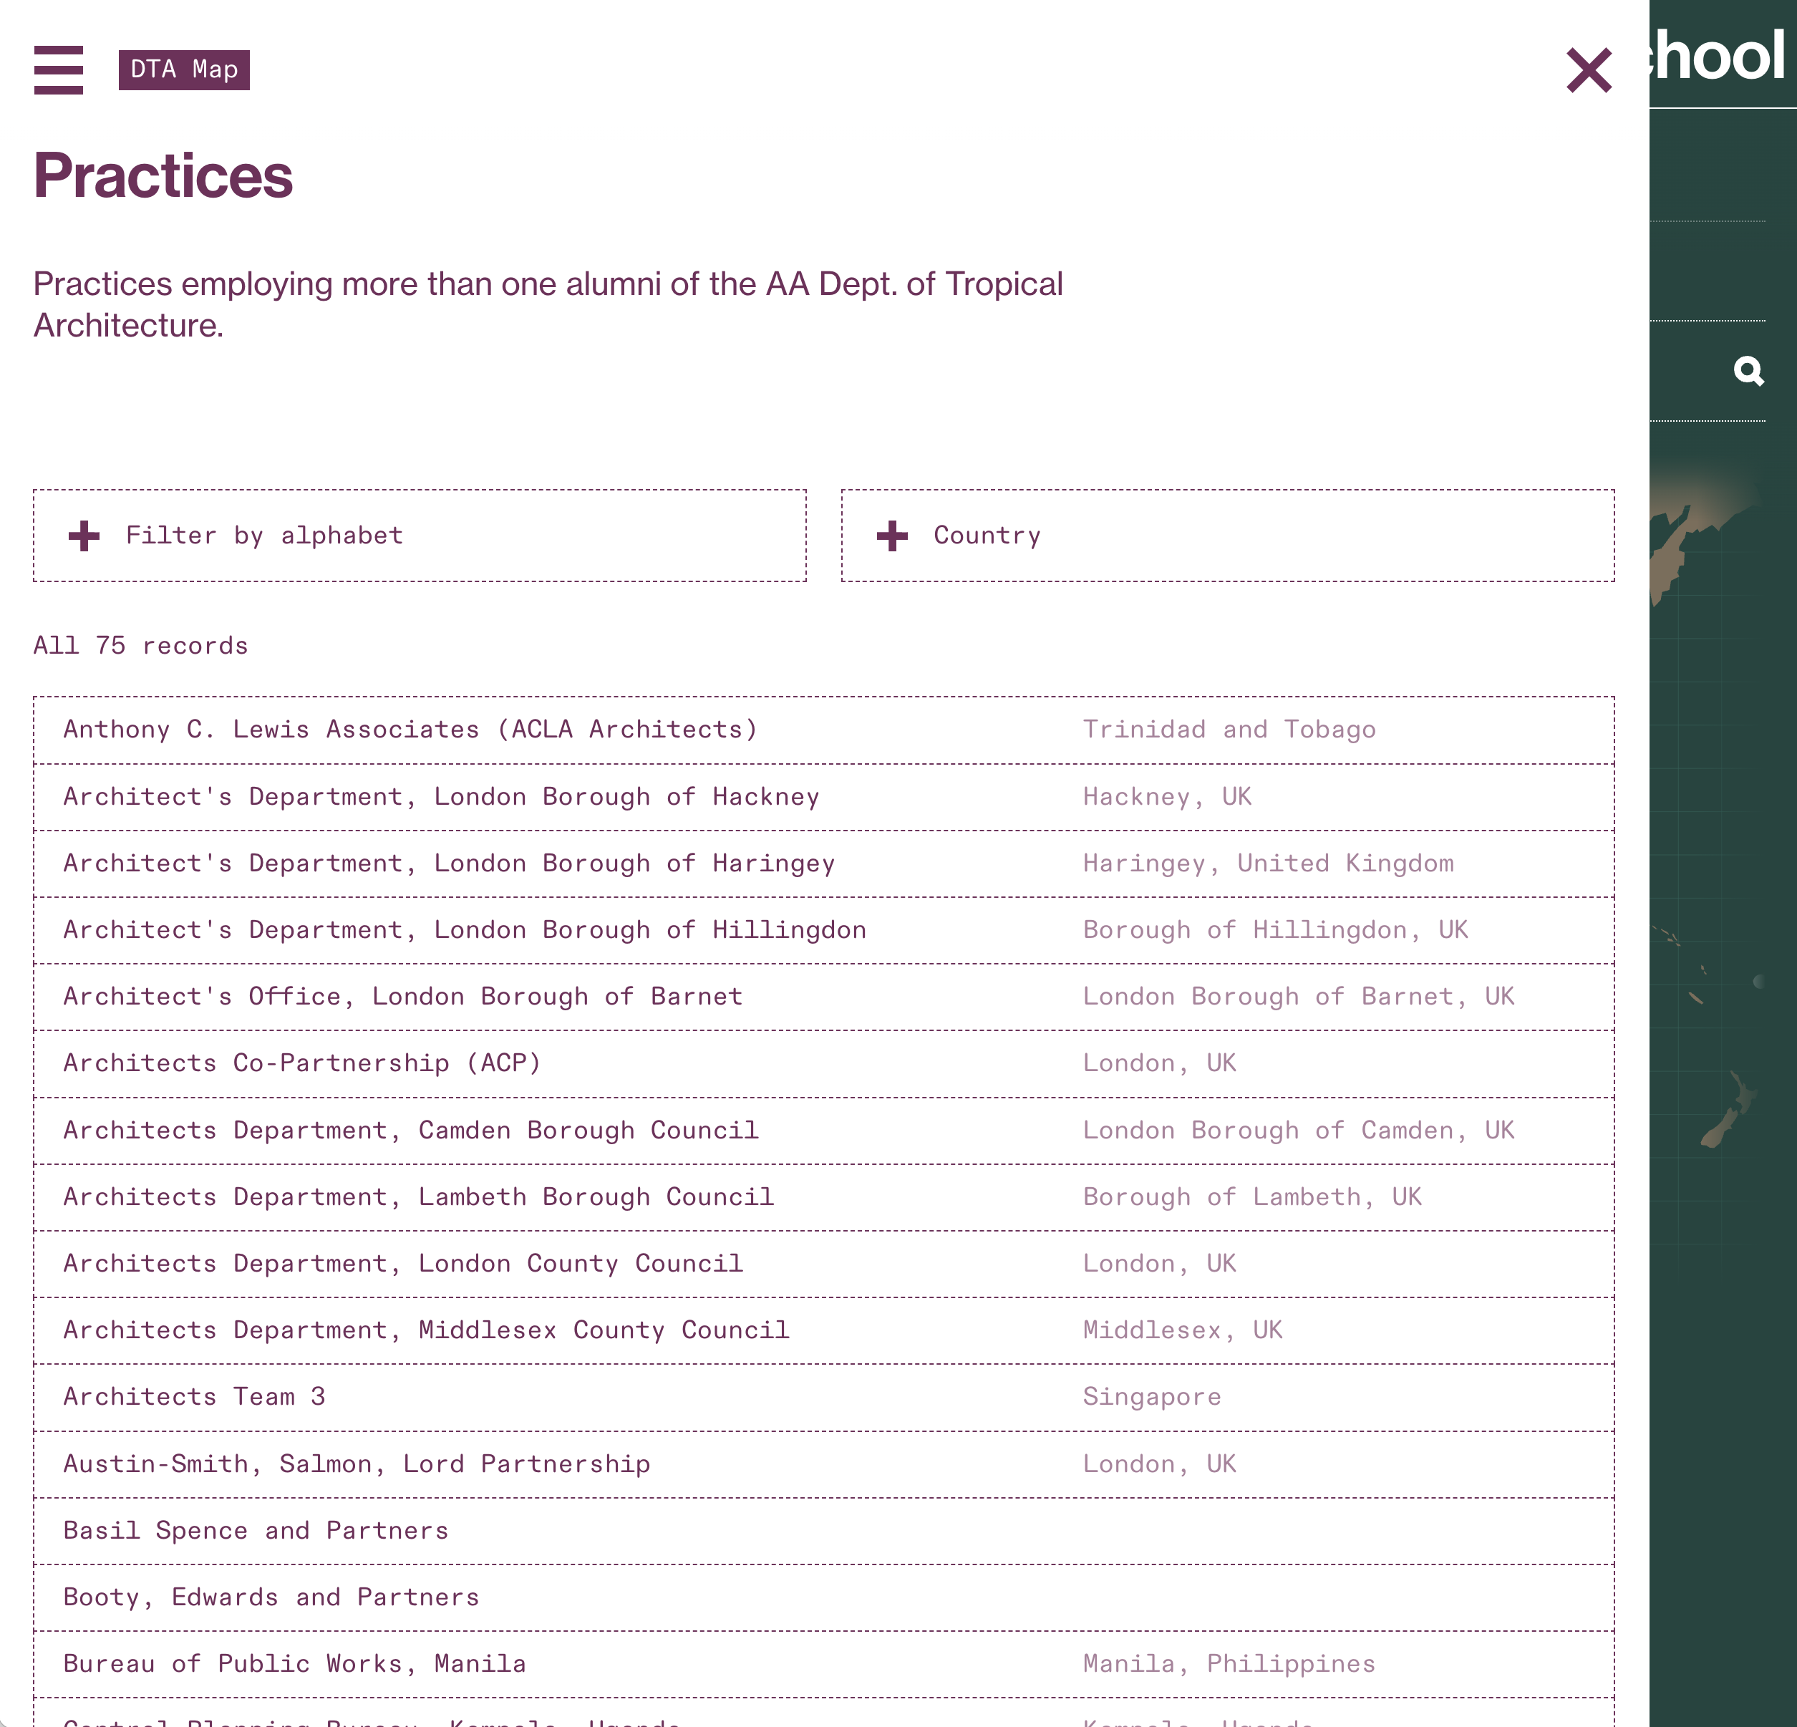Viewport: 1797px width, 1727px height.
Task: Expand the Country filter panel
Action: pyautogui.click(x=1228, y=536)
